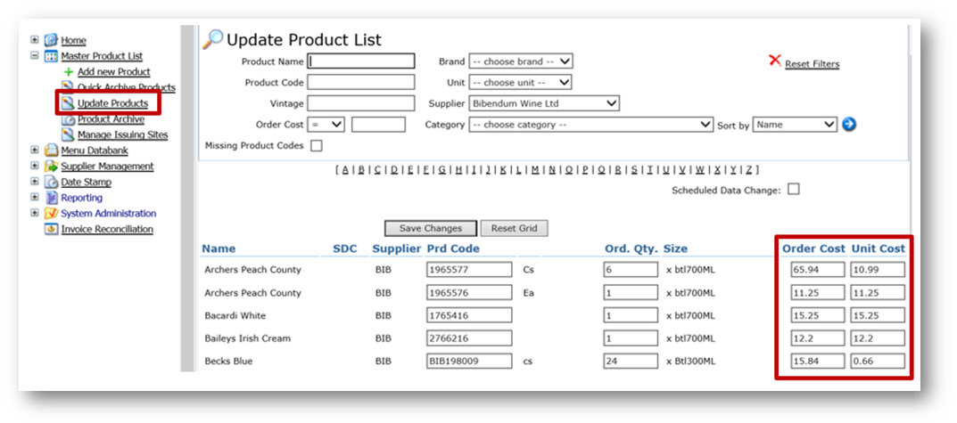Click the Save Changes button
Image resolution: width=957 pixels, height=423 pixels.
pos(430,229)
